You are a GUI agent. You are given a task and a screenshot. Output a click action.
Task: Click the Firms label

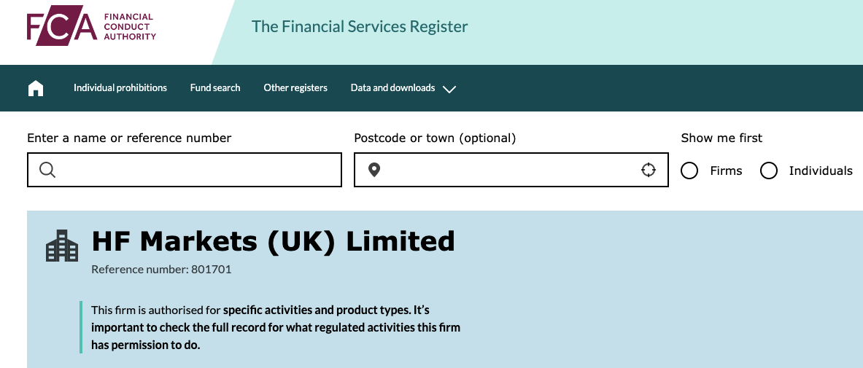pyautogui.click(x=726, y=171)
